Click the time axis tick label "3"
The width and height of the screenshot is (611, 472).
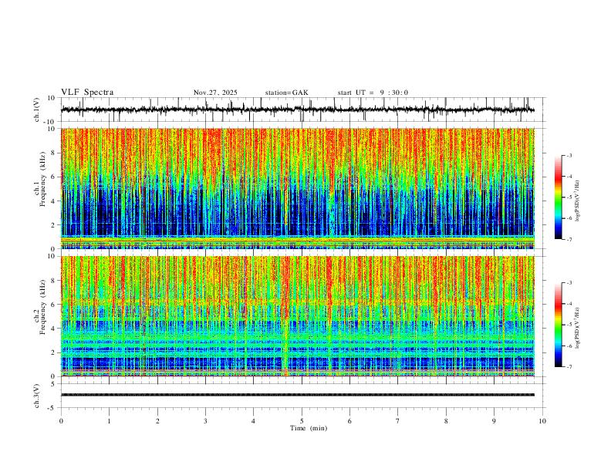coord(205,421)
